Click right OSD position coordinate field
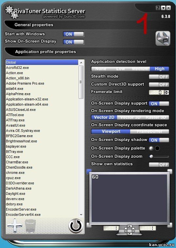Viewport: 176px width, 248px height. (x=148, y=228)
